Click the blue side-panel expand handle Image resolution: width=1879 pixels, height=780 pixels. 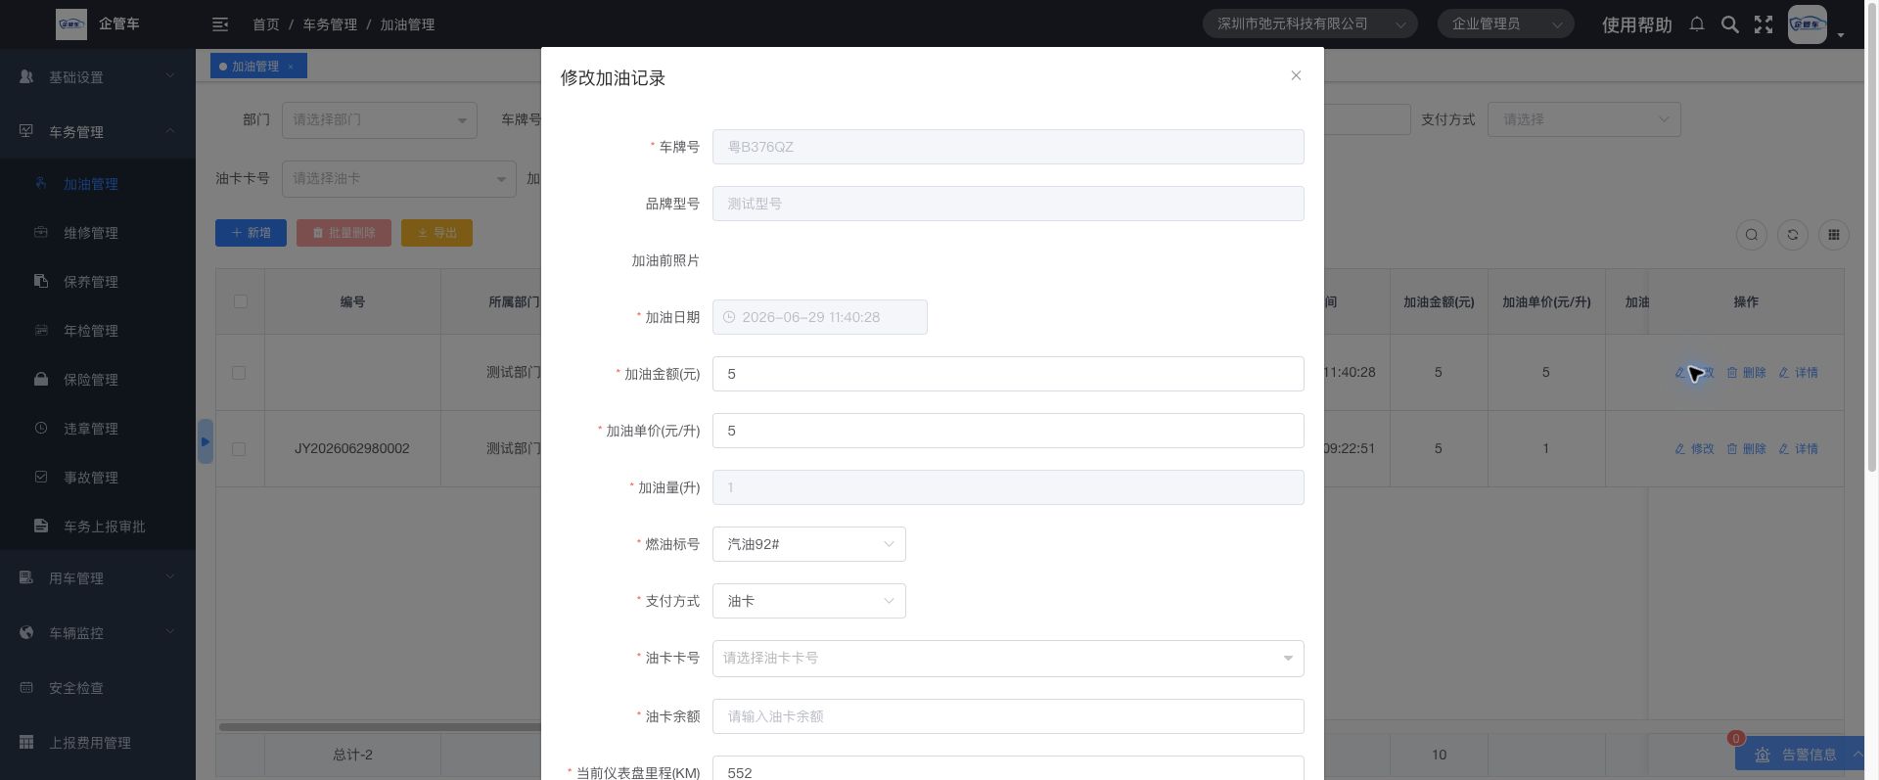(x=205, y=441)
